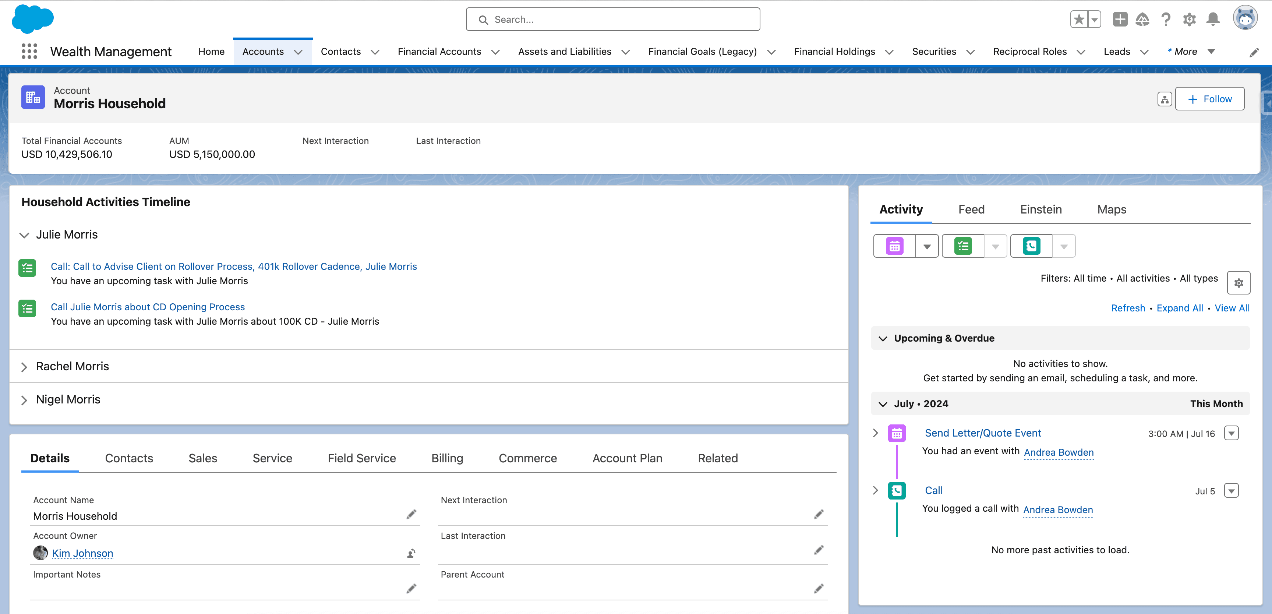The width and height of the screenshot is (1272, 614).
Task: Open Kim Johnson's owner profile link
Action: coord(82,553)
